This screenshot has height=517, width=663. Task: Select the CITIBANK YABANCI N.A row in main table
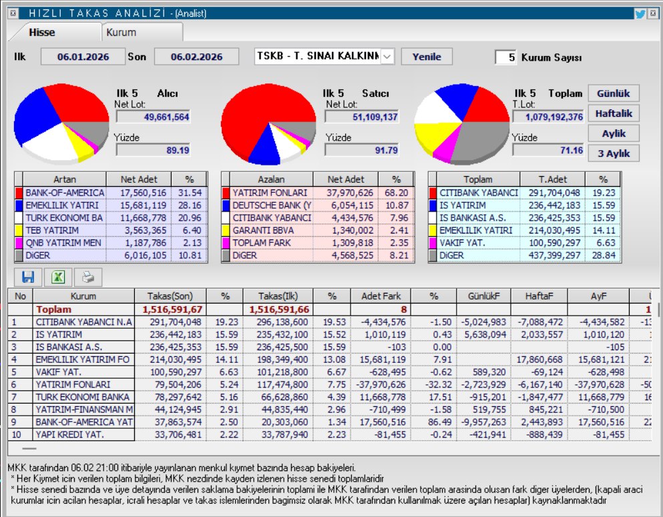click(330, 322)
